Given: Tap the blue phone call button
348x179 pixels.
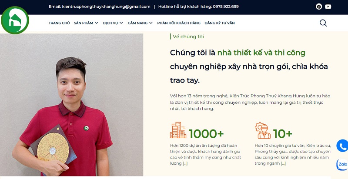Looking at the screenshot, I should pos(342,146).
